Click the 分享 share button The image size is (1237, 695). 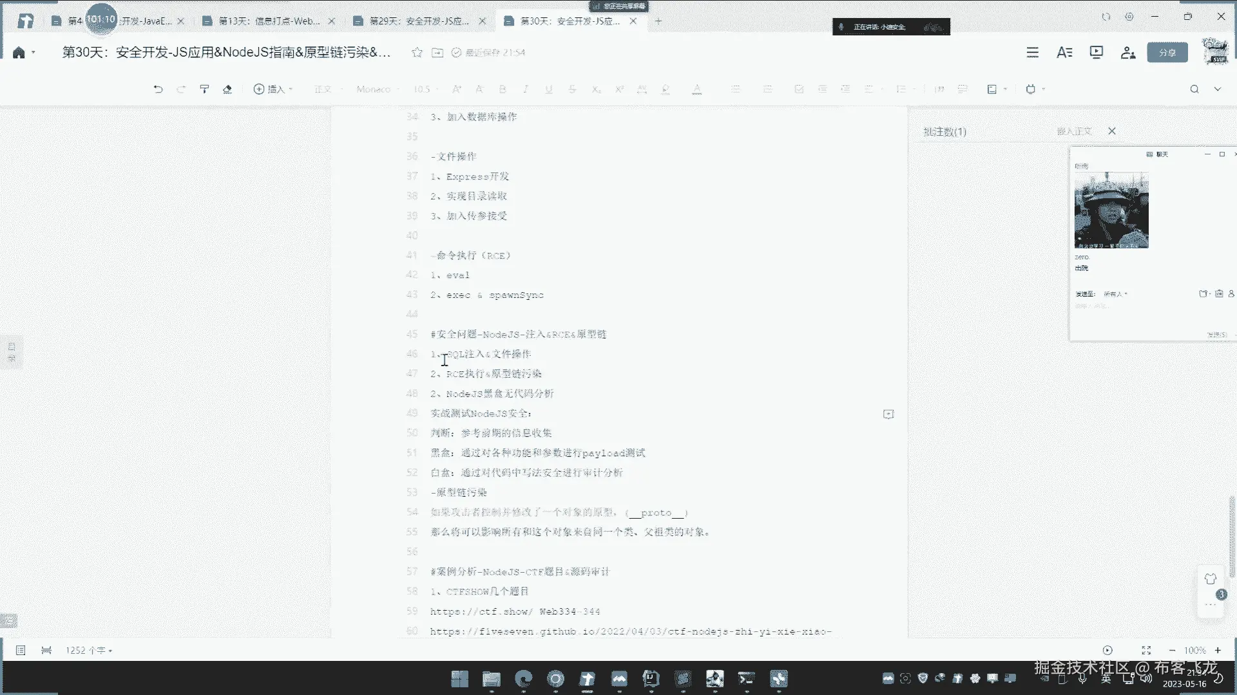(1167, 53)
